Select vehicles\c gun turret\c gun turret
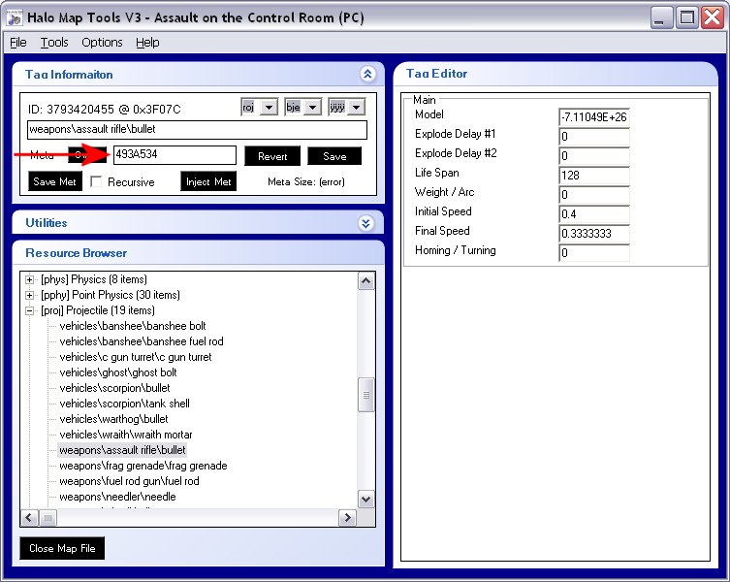Screen dimensions: 730x582 coord(136,357)
